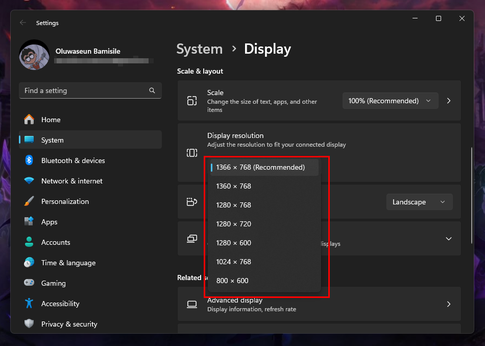The width and height of the screenshot is (485, 346).
Task: Open the Apps icon in sidebar
Action: (x=29, y=222)
